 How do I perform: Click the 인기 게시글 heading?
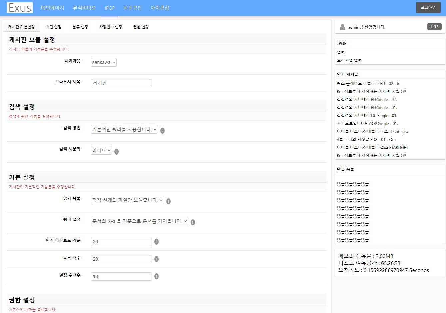tap(347, 75)
